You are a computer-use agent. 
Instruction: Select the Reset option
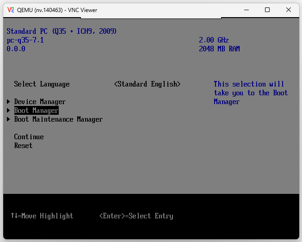pyautogui.click(x=23, y=146)
